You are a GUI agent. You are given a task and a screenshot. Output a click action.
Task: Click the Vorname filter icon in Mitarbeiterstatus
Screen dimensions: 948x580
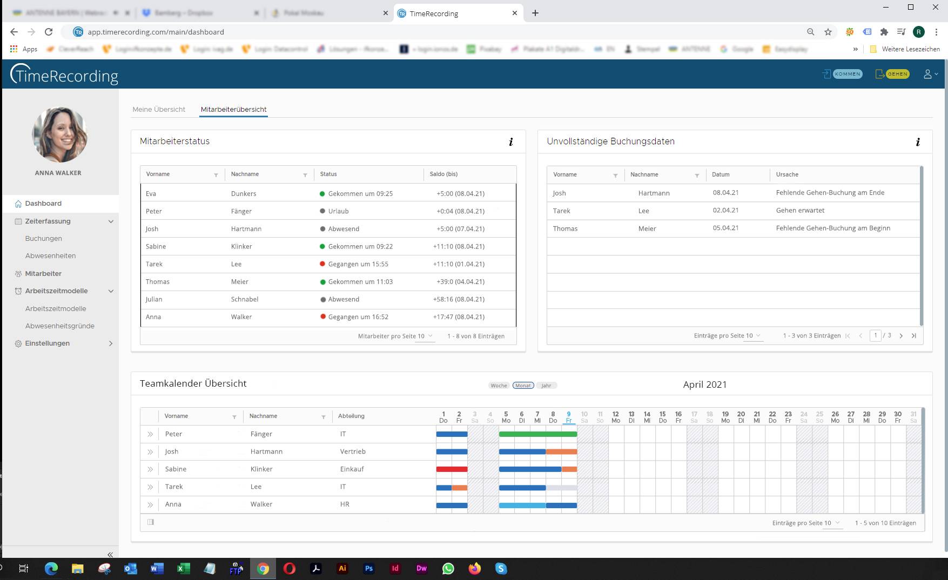coord(216,175)
